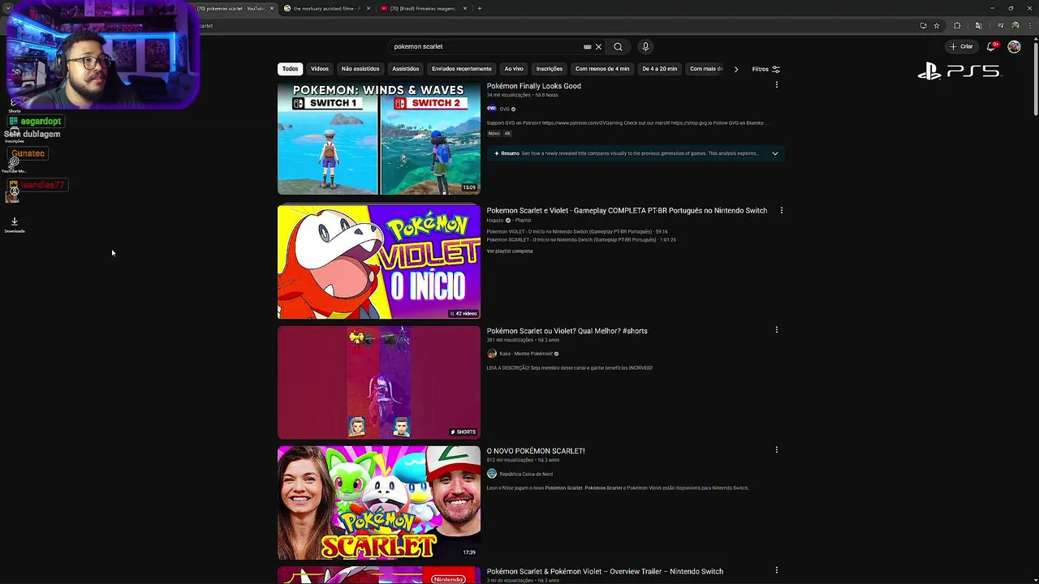
Task: Click the Novo badge under the GVG video
Action: coord(494,133)
